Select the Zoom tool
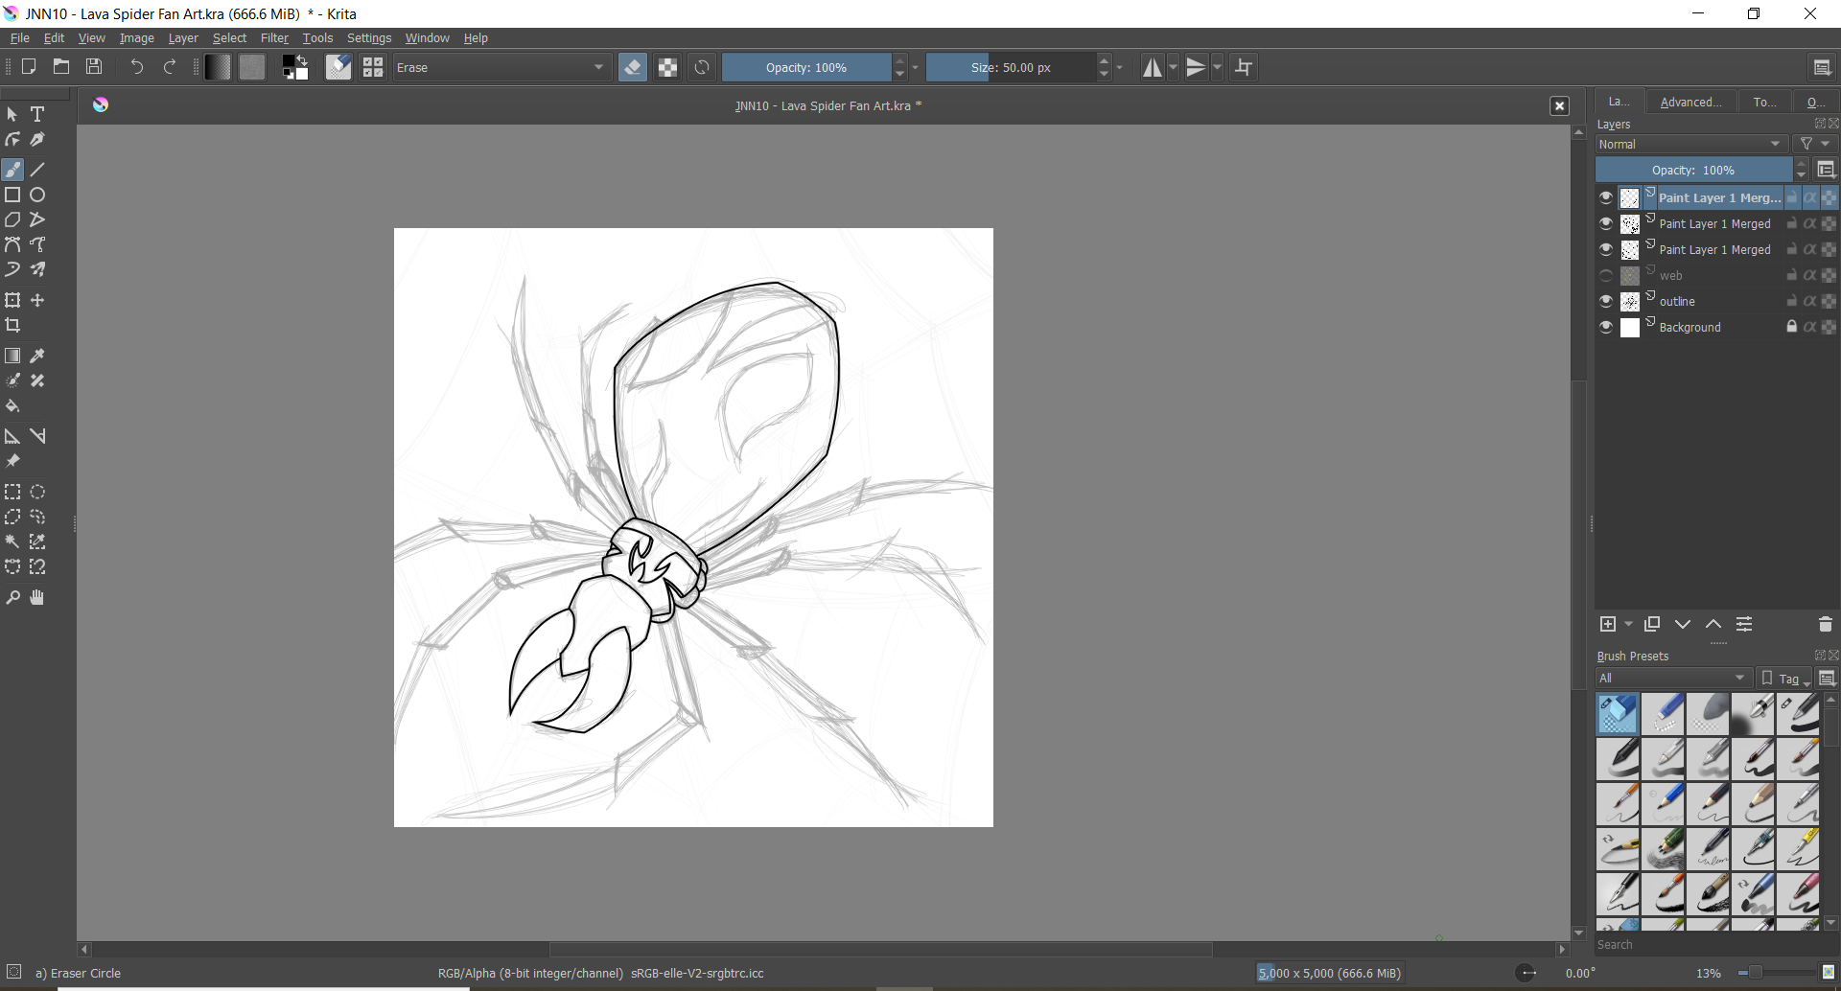The image size is (1841, 991). [x=12, y=597]
